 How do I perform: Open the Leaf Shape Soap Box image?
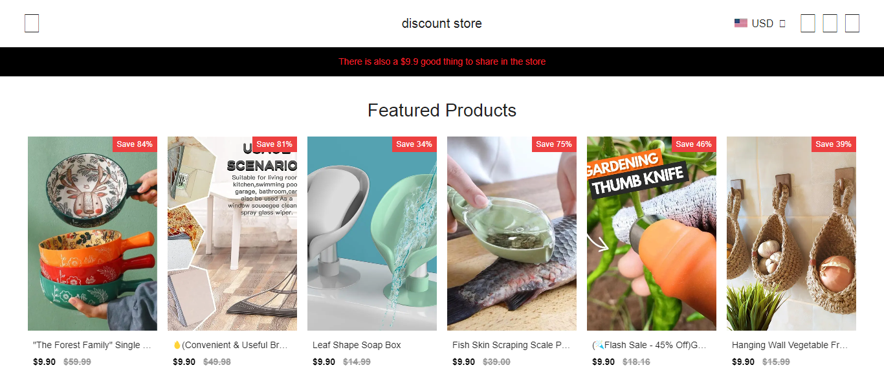click(x=372, y=234)
